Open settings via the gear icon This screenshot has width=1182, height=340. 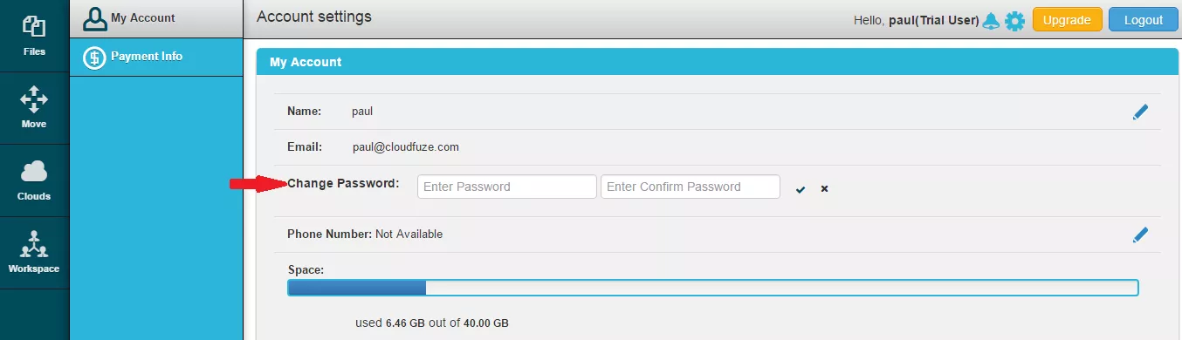1014,20
